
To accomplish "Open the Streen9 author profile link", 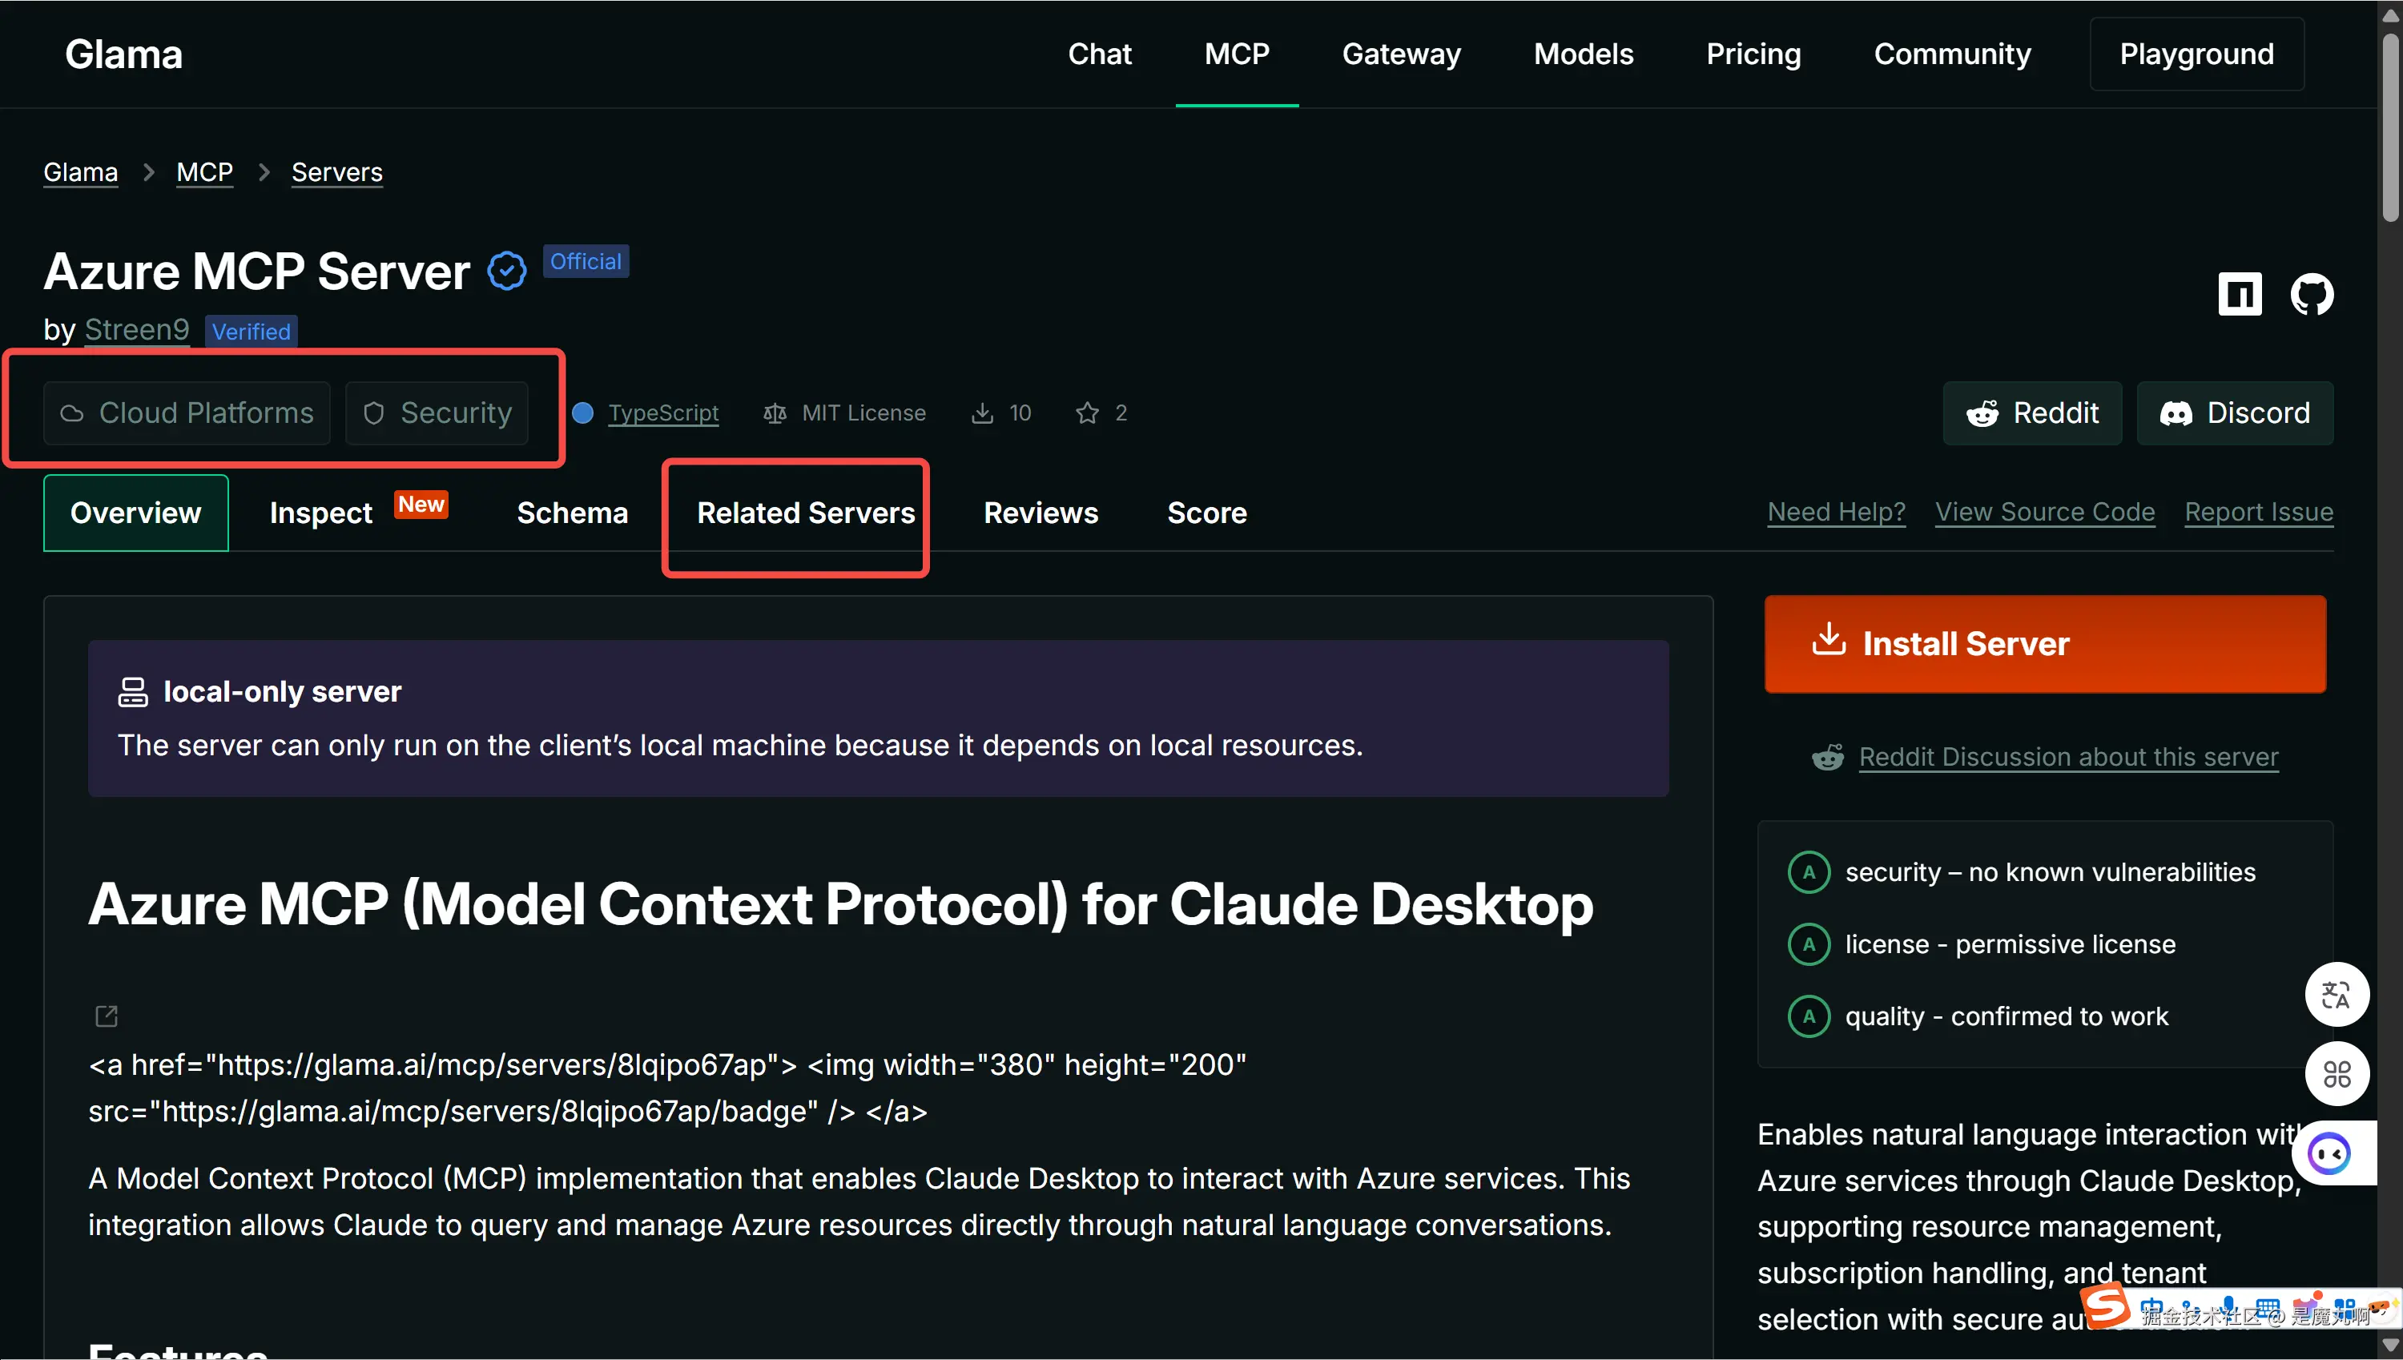I will [136, 330].
